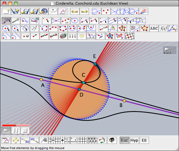Click the New construction icon
Viewport: 179px width, 151px height.
[6, 11]
